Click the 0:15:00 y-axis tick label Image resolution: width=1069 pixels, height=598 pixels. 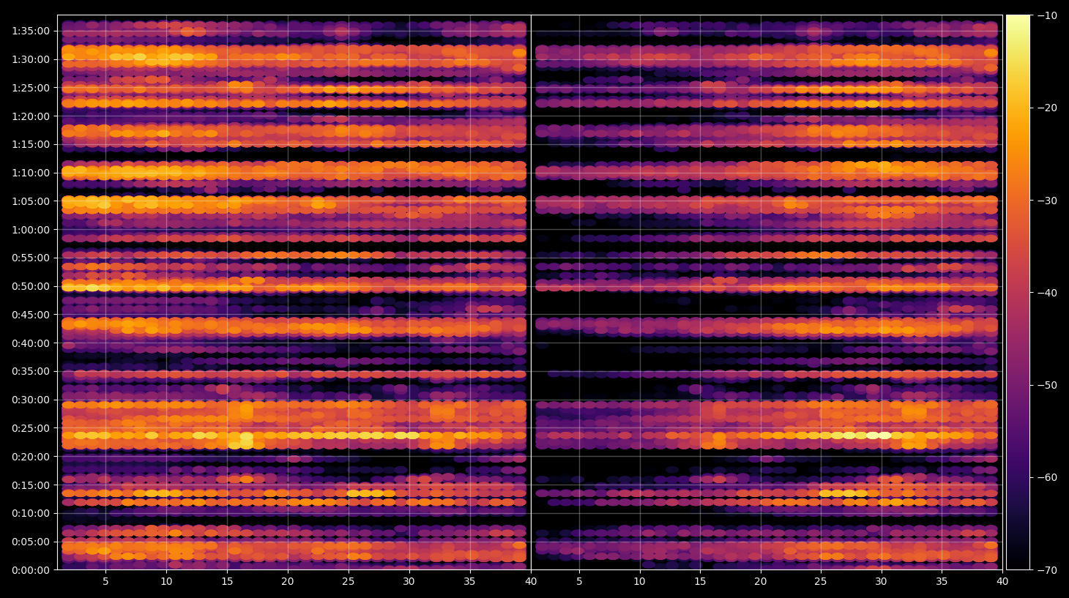pos(31,485)
